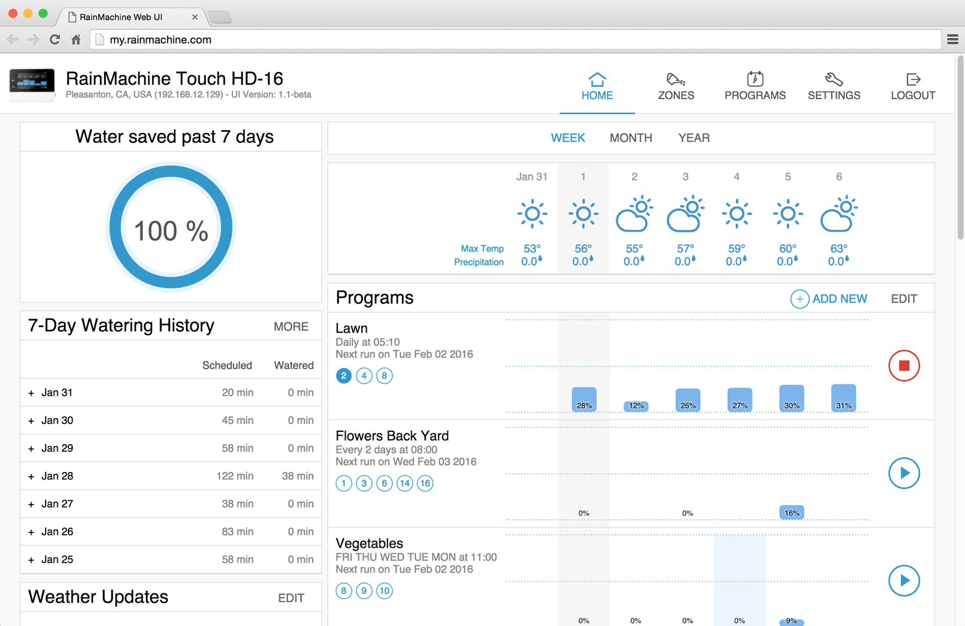Viewport: 965px width, 626px height.
Task: Click the browser back arrow
Action: pos(13,39)
